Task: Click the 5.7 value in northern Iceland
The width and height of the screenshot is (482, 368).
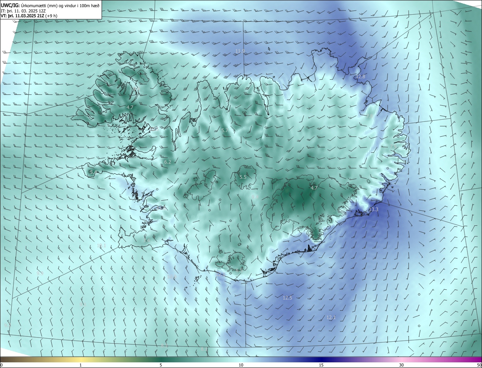Action: [x=224, y=130]
